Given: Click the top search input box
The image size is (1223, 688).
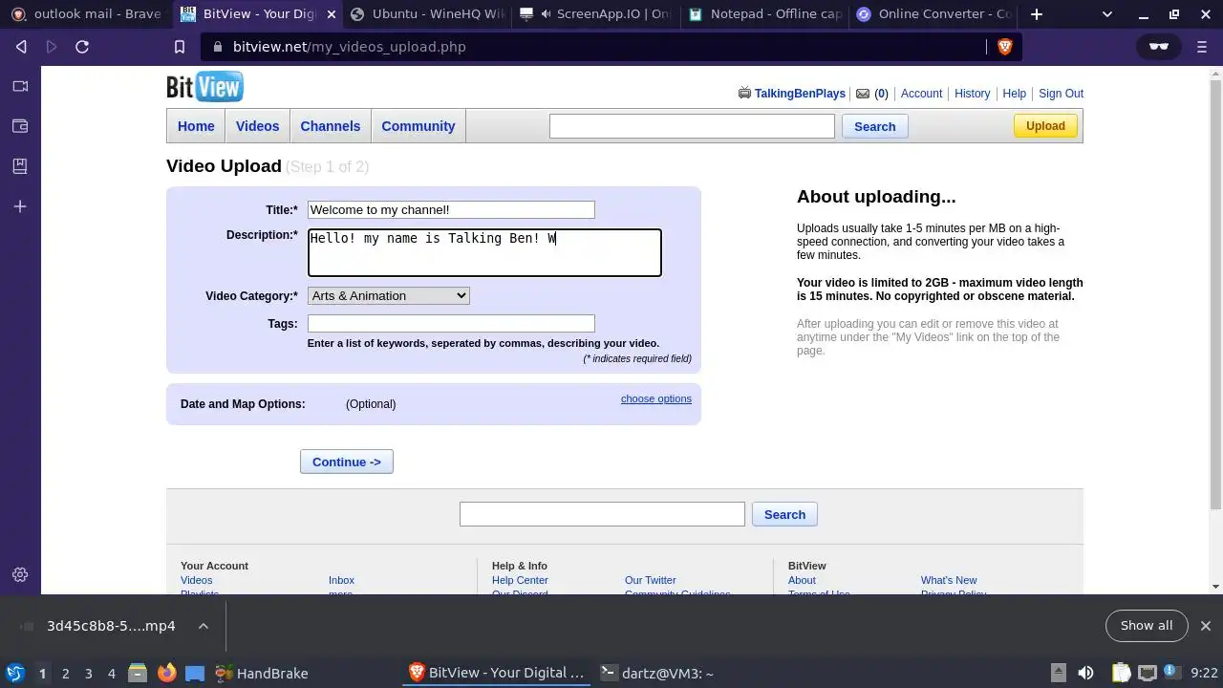Looking at the screenshot, I should (x=692, y=126).
